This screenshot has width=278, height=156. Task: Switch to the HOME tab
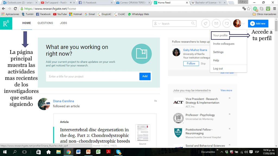[27, 23]
